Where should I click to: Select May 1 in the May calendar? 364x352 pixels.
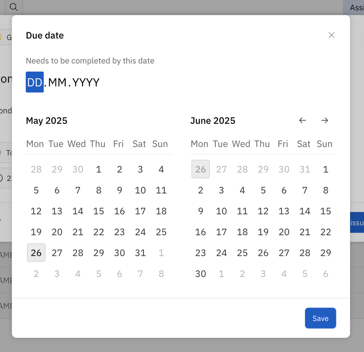coord(99,169)
